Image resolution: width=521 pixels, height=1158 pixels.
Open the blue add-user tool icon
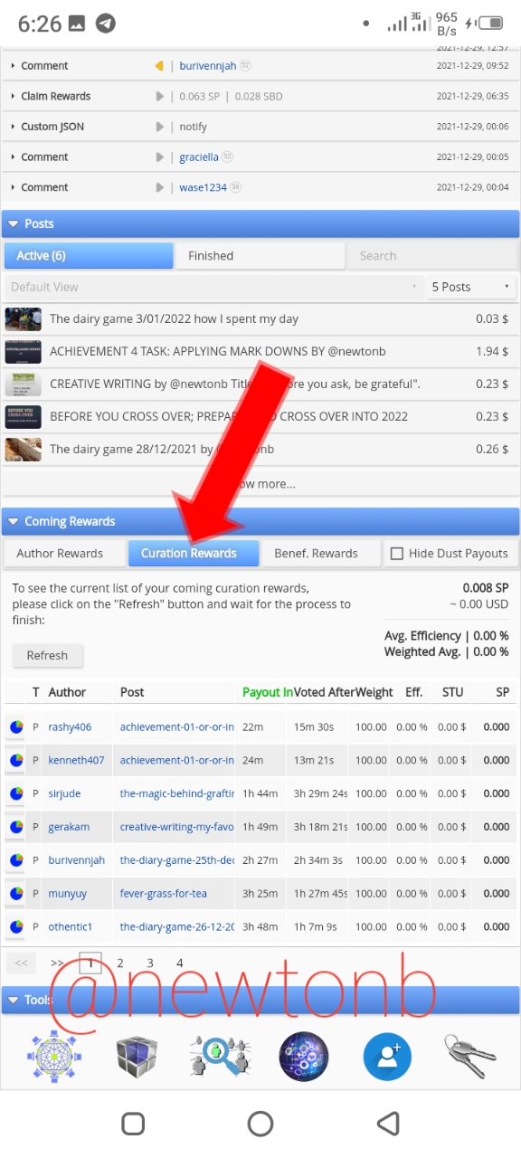[387, 1057]
